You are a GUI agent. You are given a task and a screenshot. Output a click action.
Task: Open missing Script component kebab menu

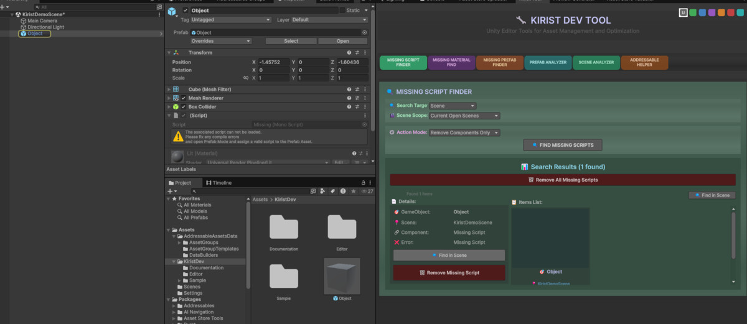(x=365, y=116)
